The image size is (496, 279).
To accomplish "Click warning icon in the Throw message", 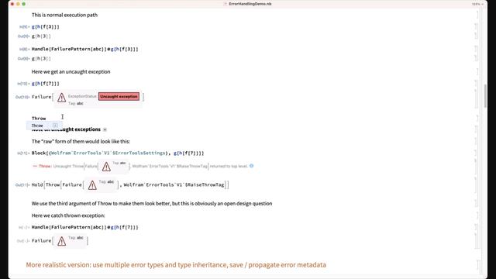I will [x=106, y=167].
